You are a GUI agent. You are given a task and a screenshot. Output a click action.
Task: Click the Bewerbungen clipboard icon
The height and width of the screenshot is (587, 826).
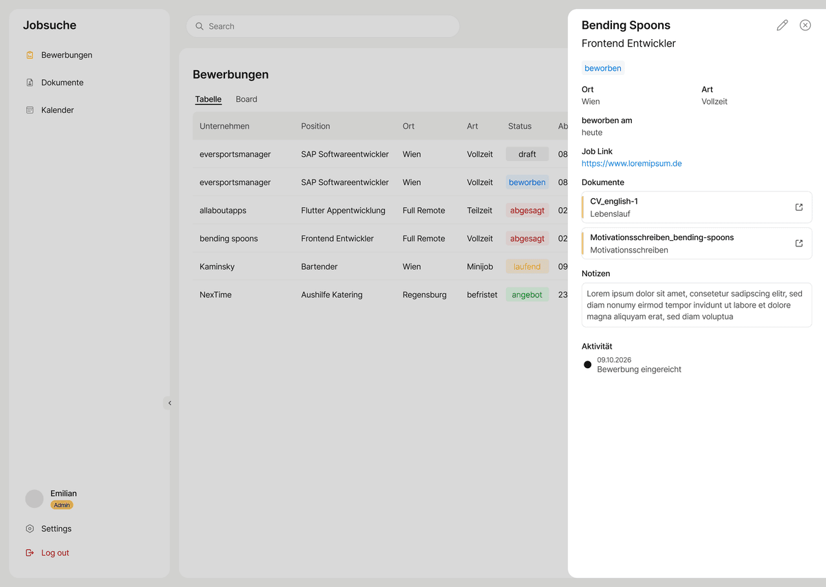30,55
